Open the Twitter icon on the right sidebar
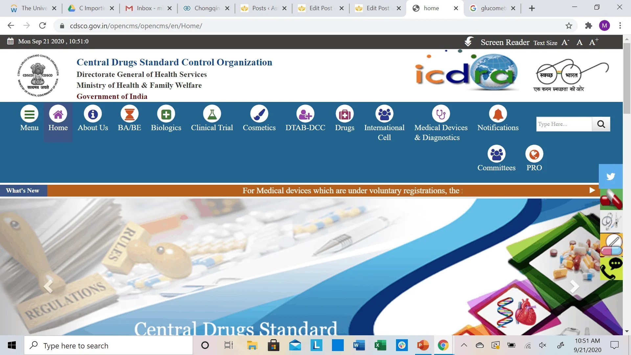Screen dimensions: 631x355 click(x=611, y=176)
